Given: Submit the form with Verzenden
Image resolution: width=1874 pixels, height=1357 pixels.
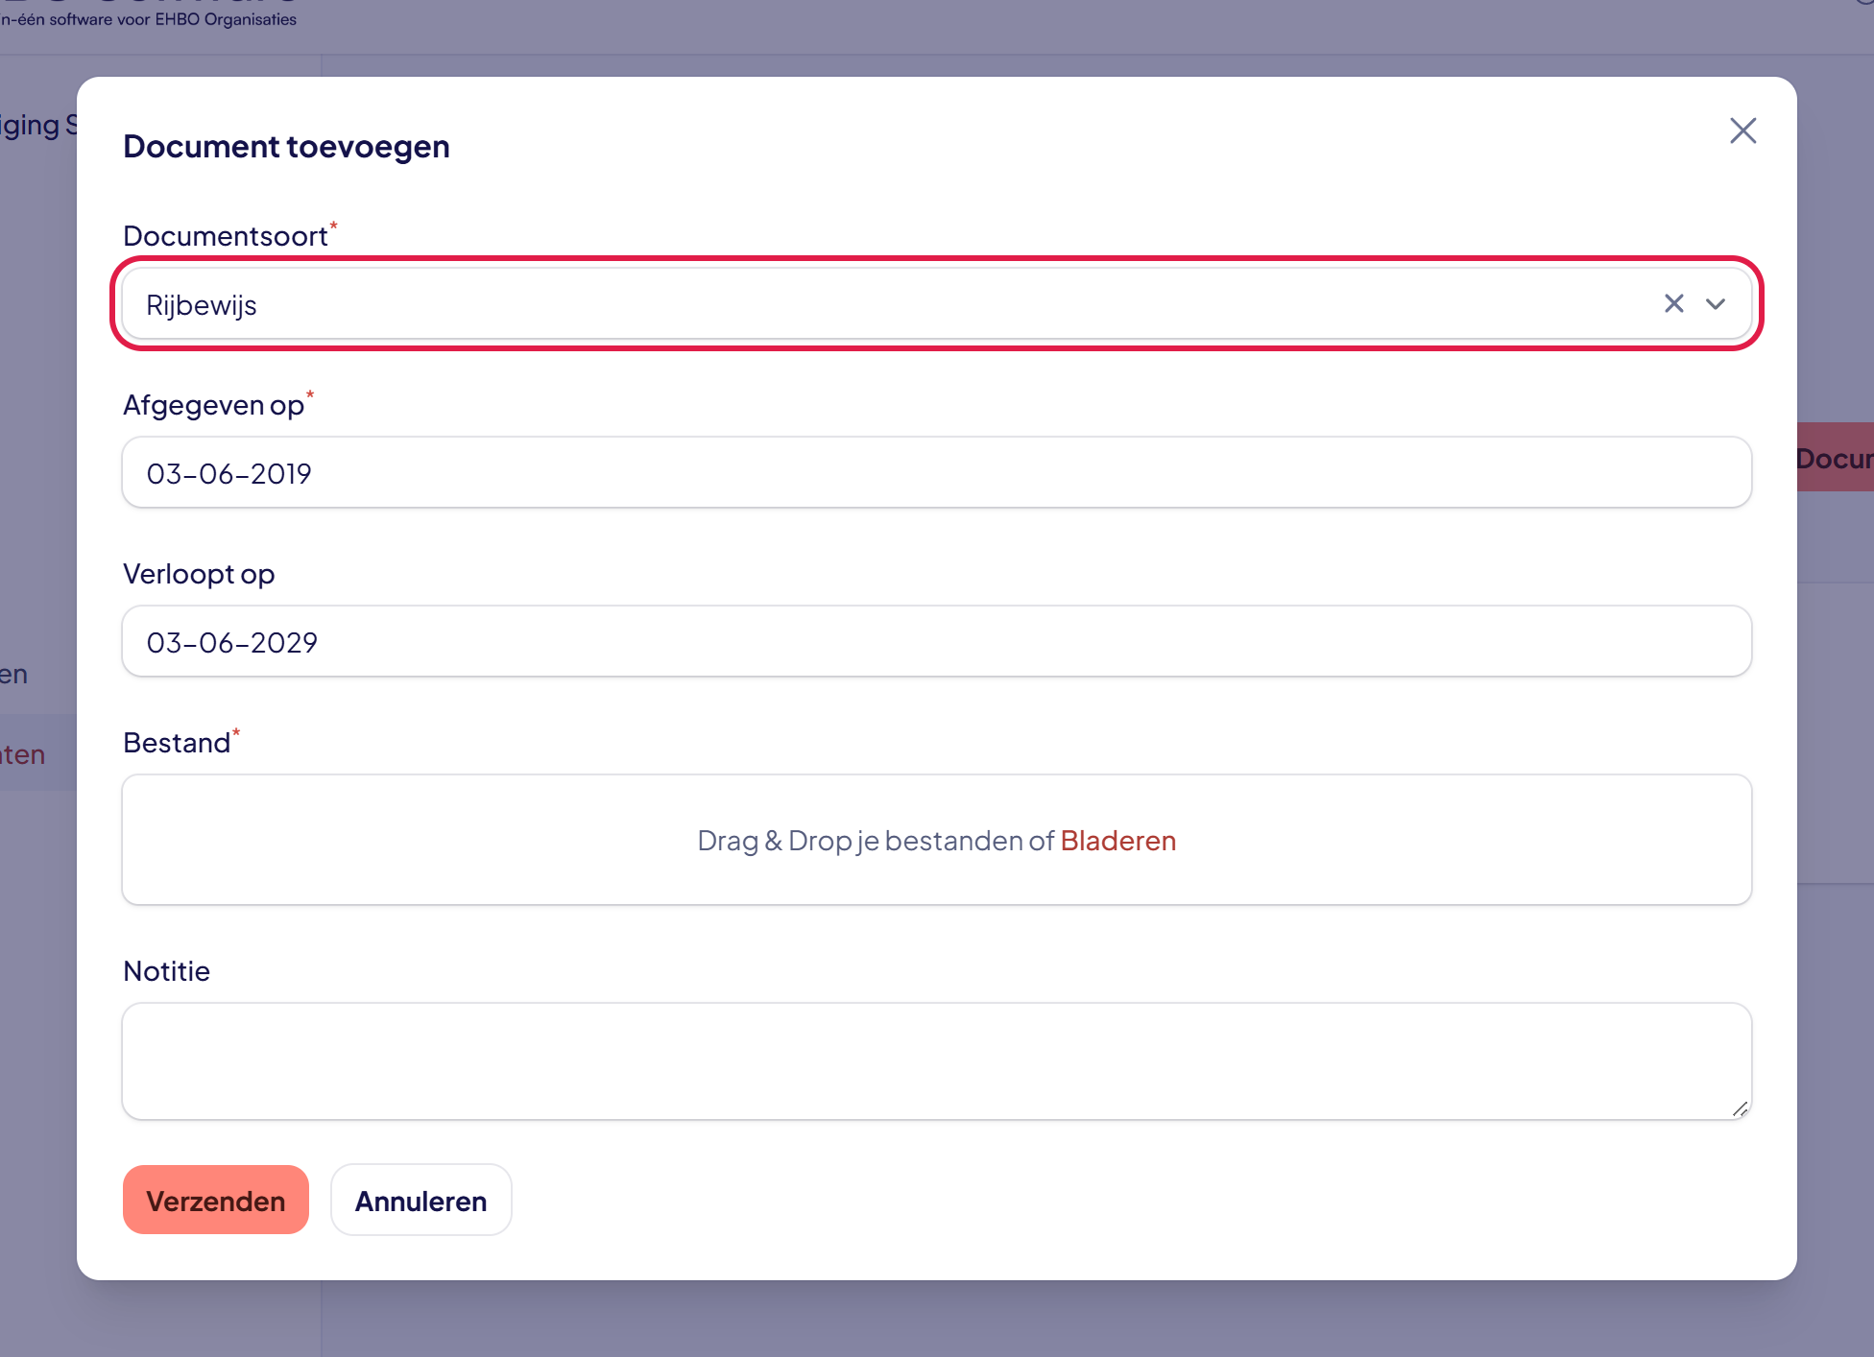Looking at the screenshot, I should tap(216, 1200).
